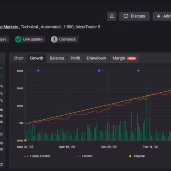The height and width of the screenshot is (171, 171).
Task: Click middle blue marker dot above chart
Action: click(99, 71)
